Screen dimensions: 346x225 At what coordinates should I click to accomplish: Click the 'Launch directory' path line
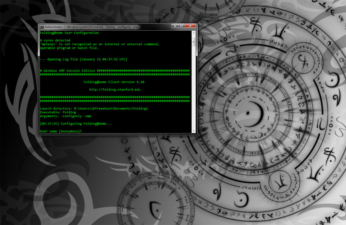point(94,108)
